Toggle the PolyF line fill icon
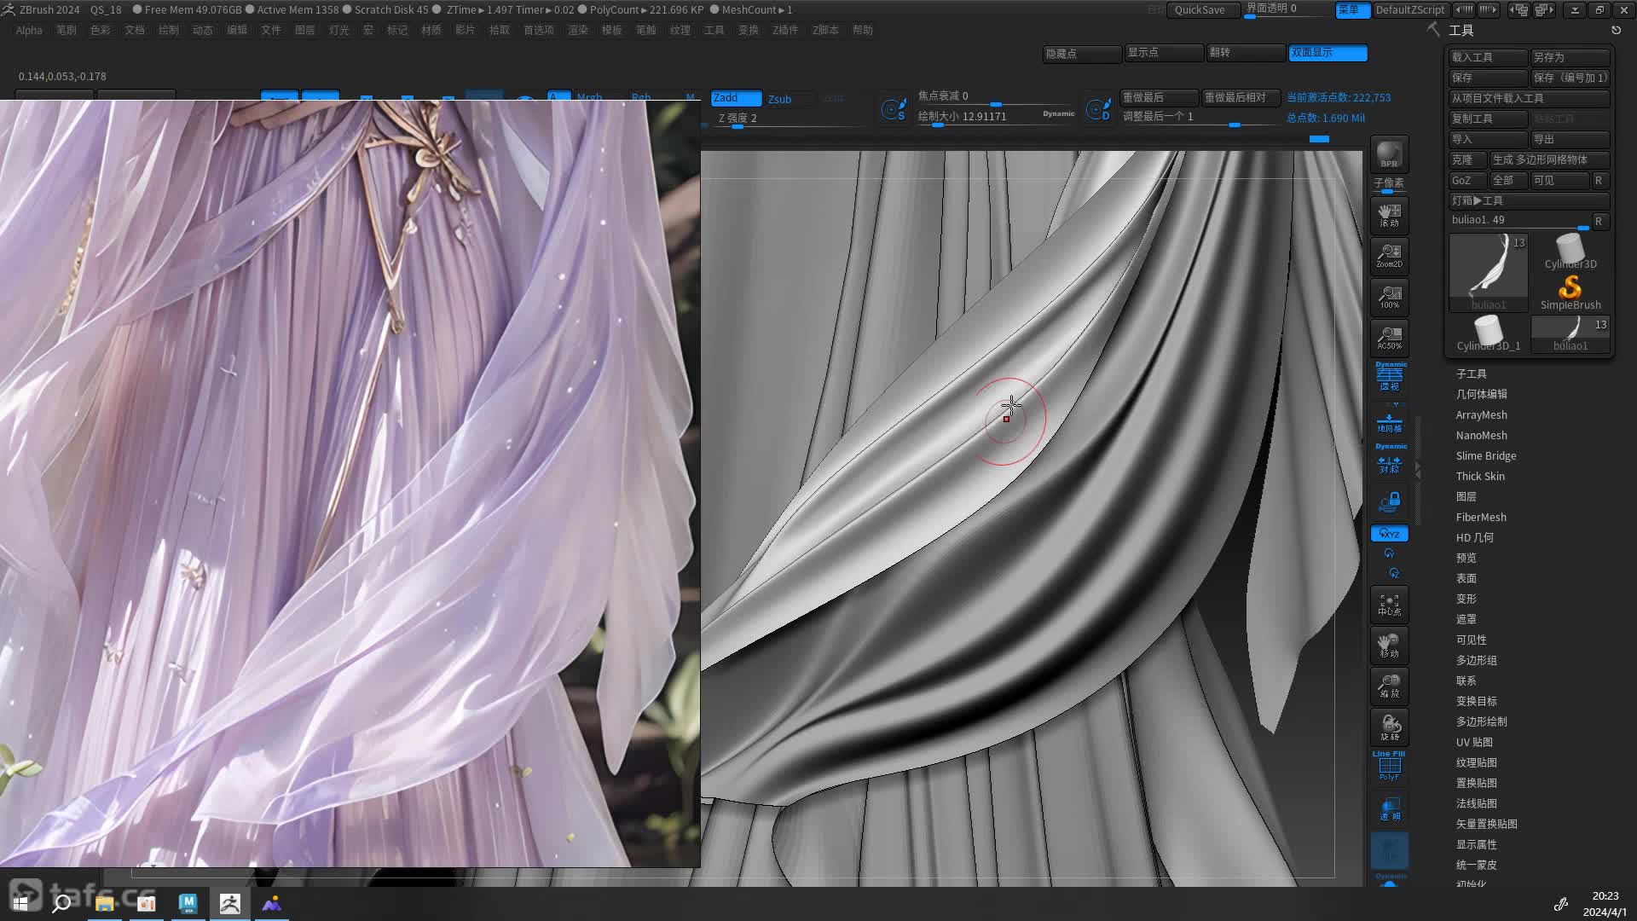The width and height of the screenshot is (1637, 921). (x=1389, y=767)
